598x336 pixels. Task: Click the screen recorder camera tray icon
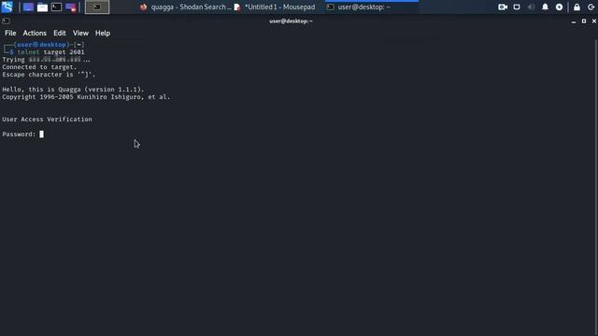click(x=503, y=7)
